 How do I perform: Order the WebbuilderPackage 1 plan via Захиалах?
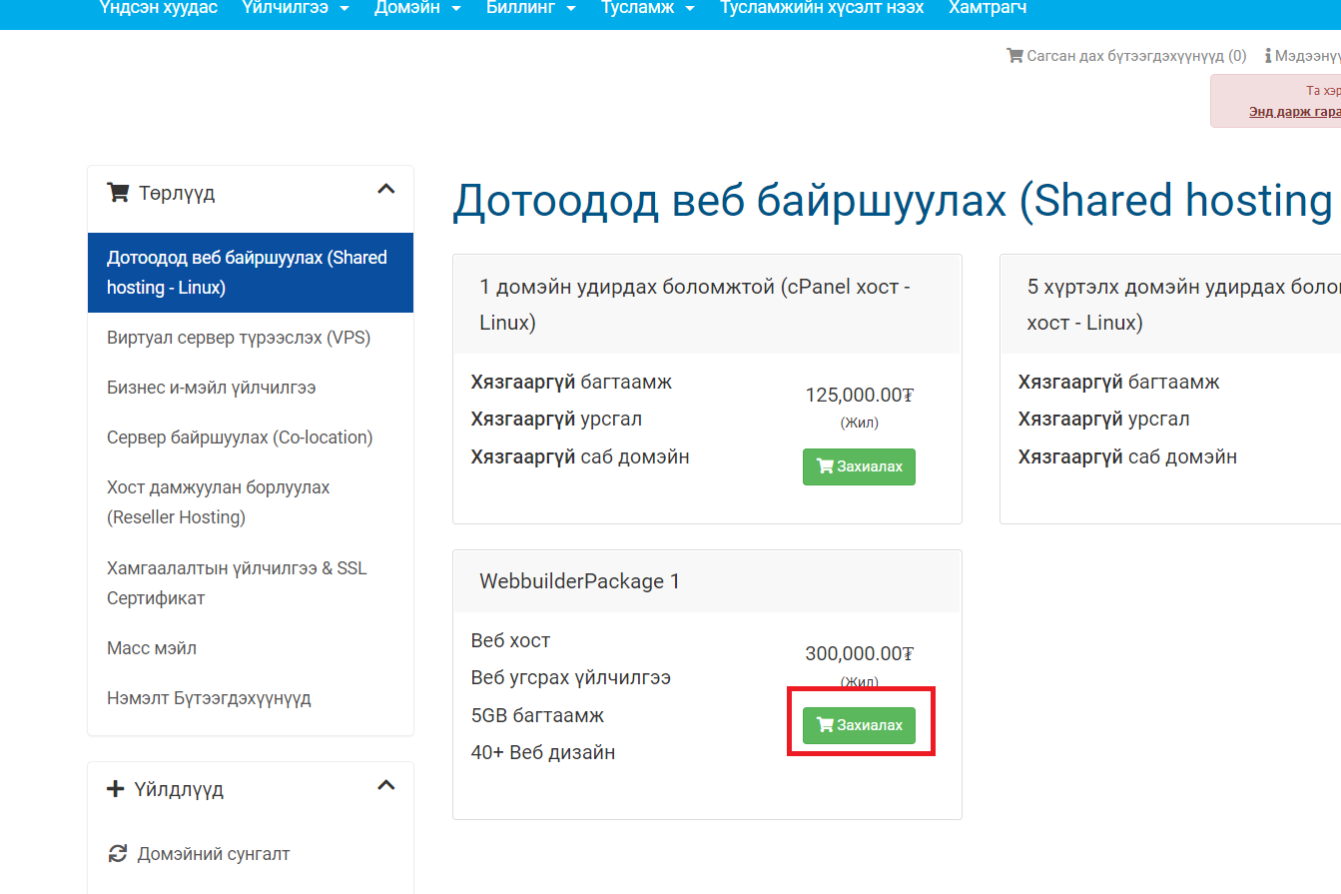859,725
